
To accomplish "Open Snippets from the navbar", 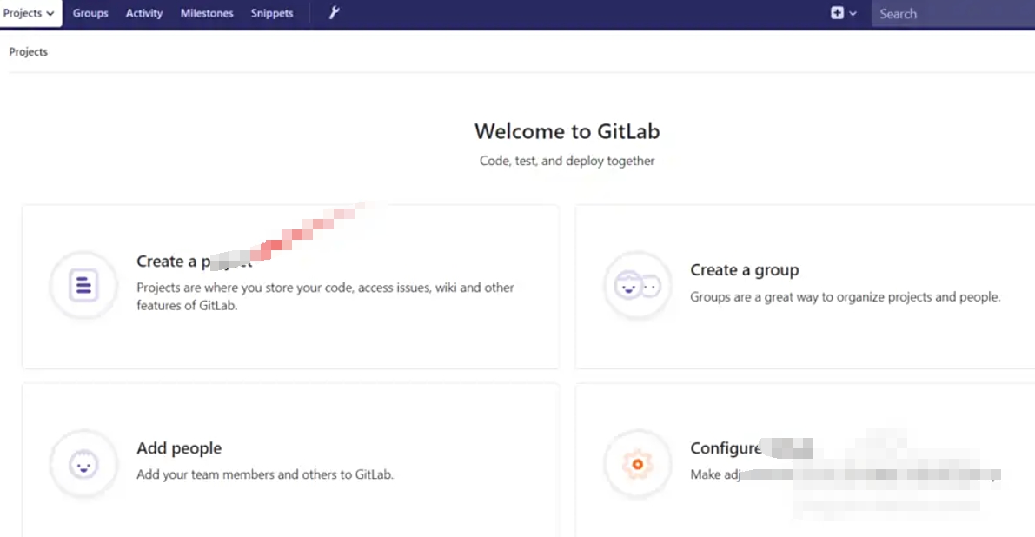I will click(272, 13).
